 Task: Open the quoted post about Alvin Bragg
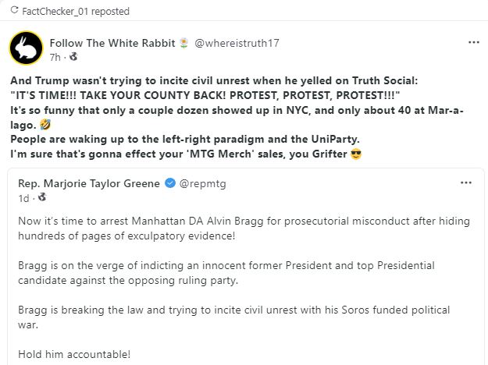click(x=246, y=267)
